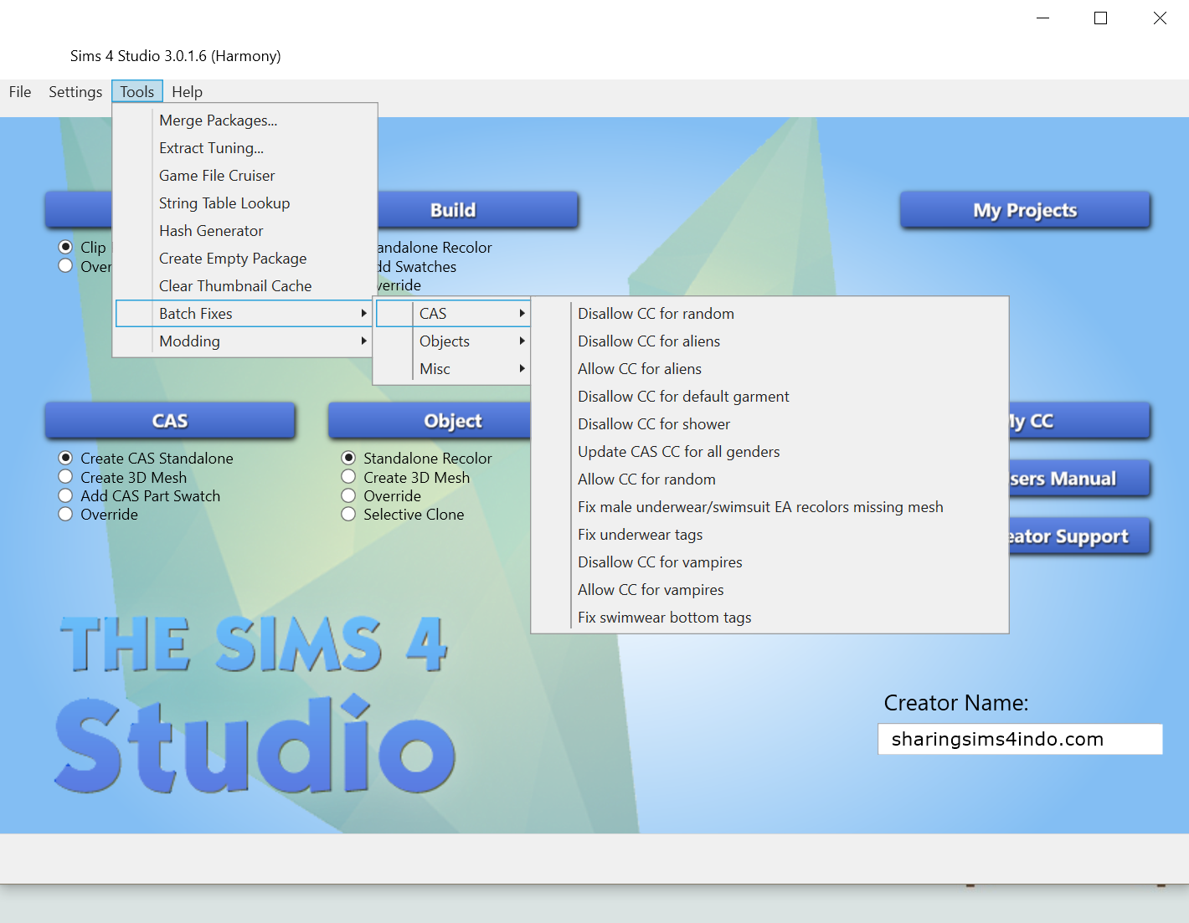Image resolution: width=1189 pixels, height=923 pixels.
Task: Open the Users Manual button
Action: pos(1079,479)
